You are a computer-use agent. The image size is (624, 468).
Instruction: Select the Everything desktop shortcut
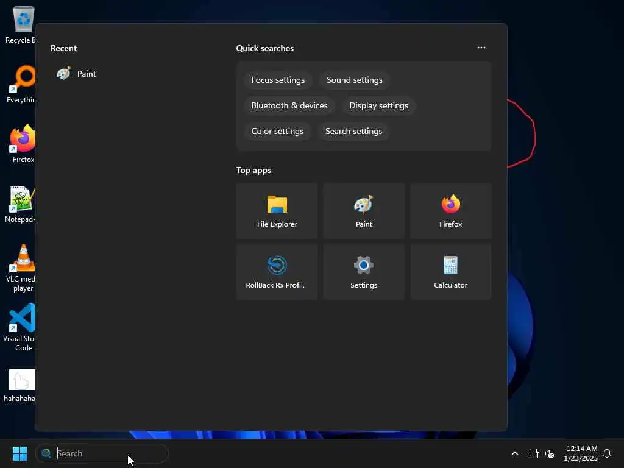(x=21, y=84)
